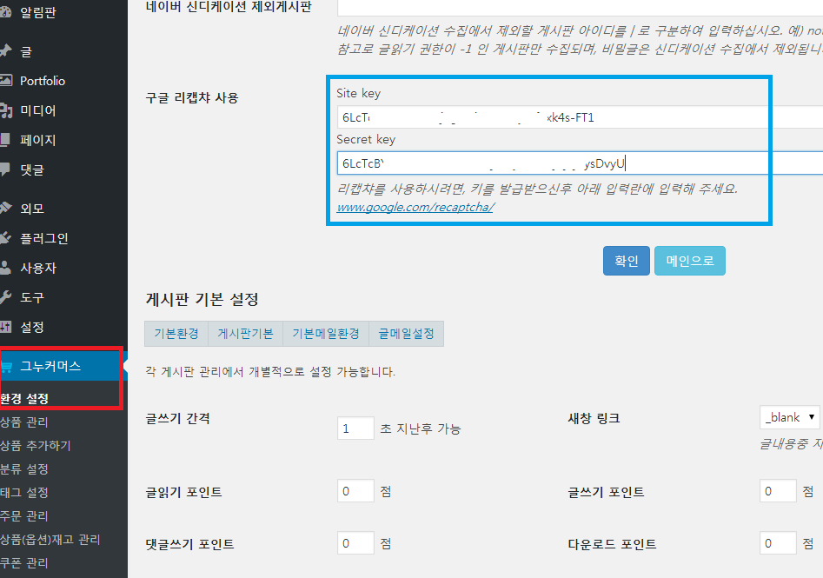Open 주문 관리 submenu item
The width and height of the screenshot is (823, 578).
coord(24,515)
